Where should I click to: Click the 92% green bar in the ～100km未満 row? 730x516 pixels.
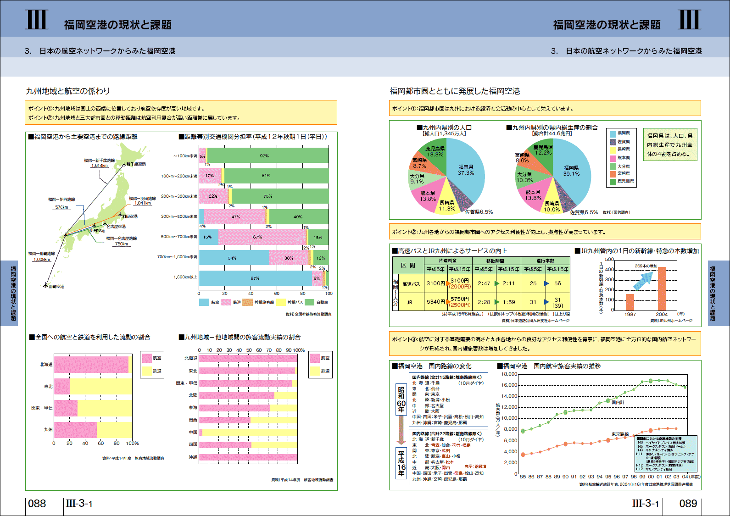[x=268, y=155]
